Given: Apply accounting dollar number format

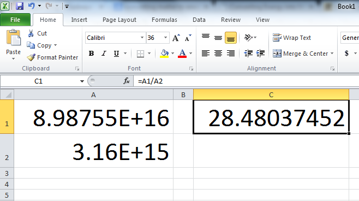Looking at the screenshot, I should (x=346, y=54).
